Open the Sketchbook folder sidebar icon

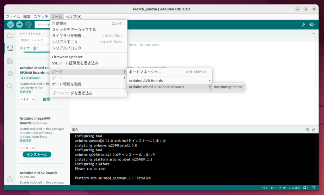[x=10, y=35]
